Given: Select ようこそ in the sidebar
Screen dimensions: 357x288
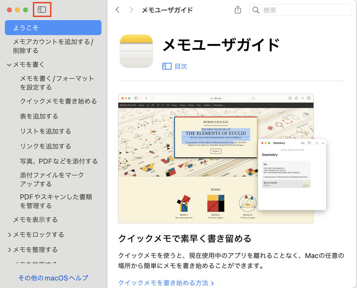Looking at the screenshot, I should [x=53, y=28].
